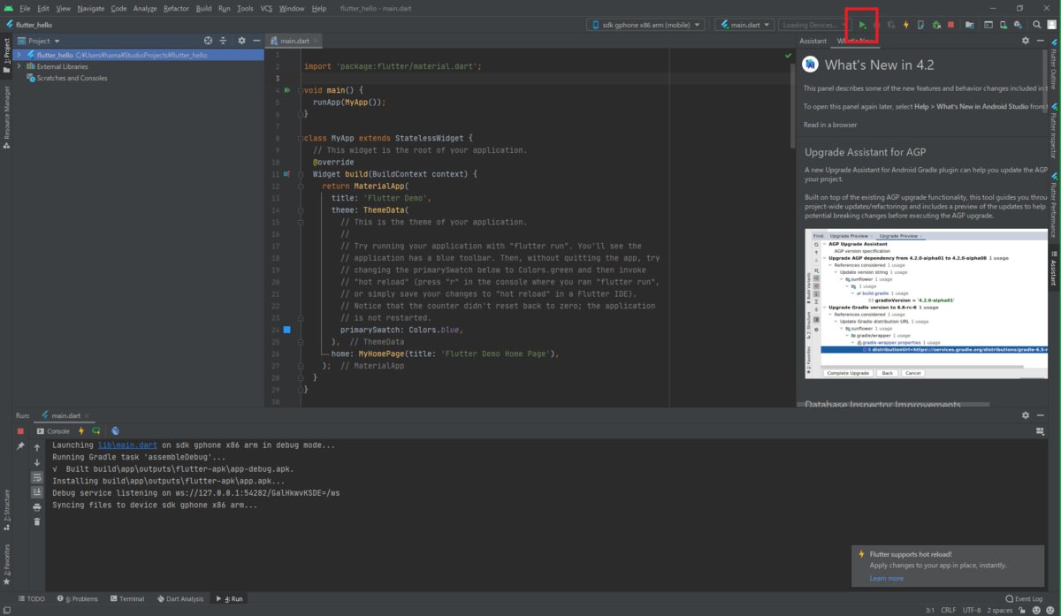This screenshot has width=1061, height=616.
Task: Toggle the Flutter Performance side tab
Action: pyautogui.click(x=1054, y=205)
